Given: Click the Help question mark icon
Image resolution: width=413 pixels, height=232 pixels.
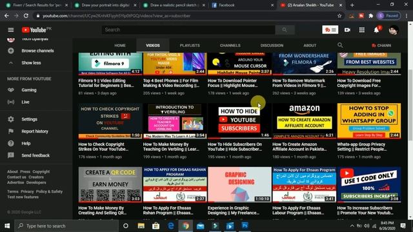Looking at the screenshot, I should [11, 143].
